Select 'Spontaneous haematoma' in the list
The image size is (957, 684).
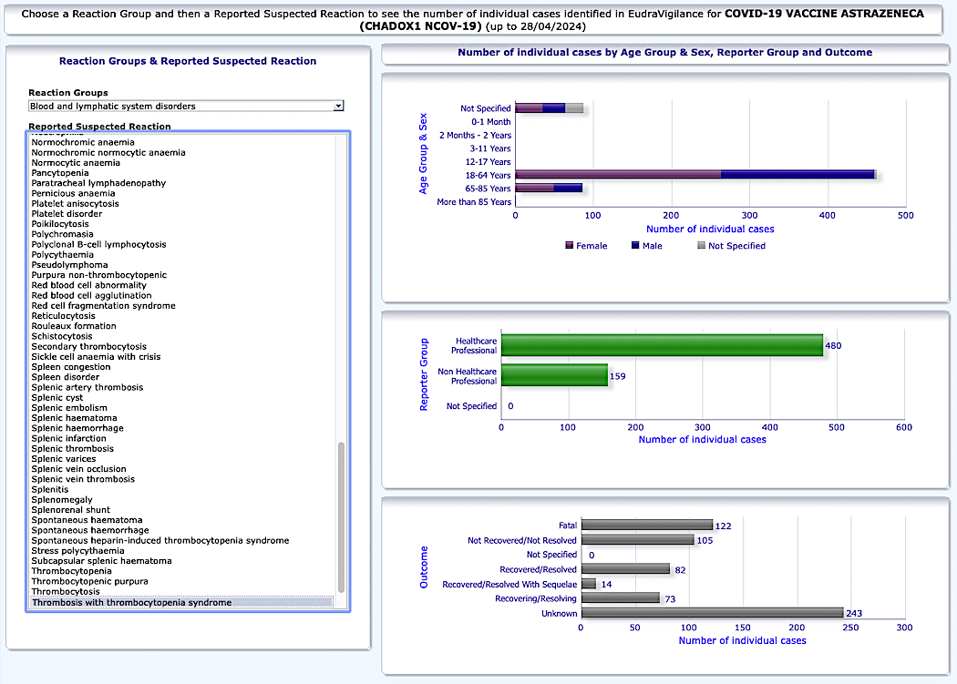coord(87,520)
